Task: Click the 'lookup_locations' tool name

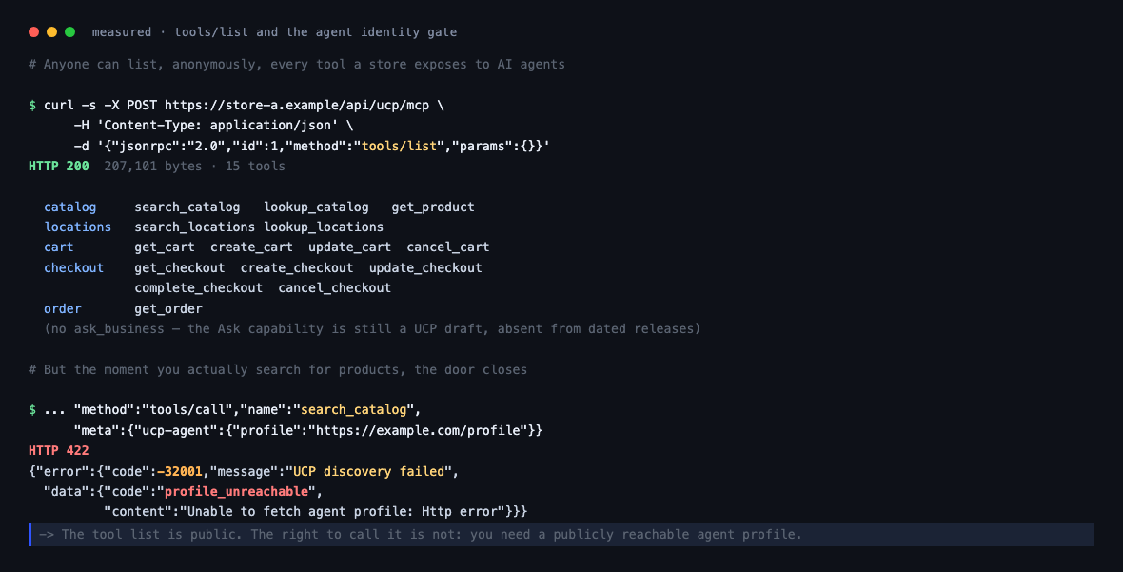Action: coord(324,227)
